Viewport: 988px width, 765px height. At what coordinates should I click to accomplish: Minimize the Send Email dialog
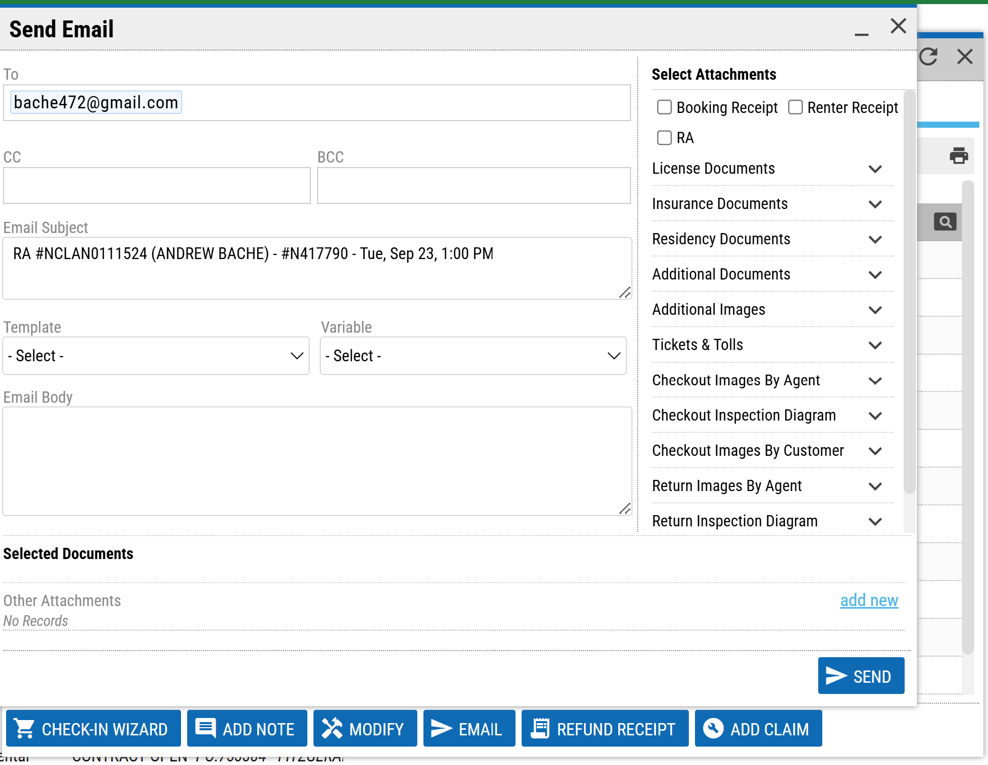point(861,34)
